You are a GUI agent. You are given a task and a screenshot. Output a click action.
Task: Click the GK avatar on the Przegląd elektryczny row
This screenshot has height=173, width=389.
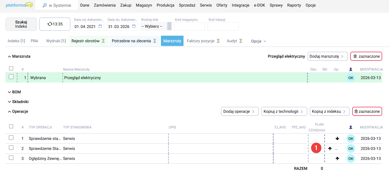tap(351, 77)
